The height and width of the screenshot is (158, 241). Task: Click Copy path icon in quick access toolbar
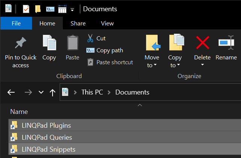pyautogui.click(x=50, y=9)
